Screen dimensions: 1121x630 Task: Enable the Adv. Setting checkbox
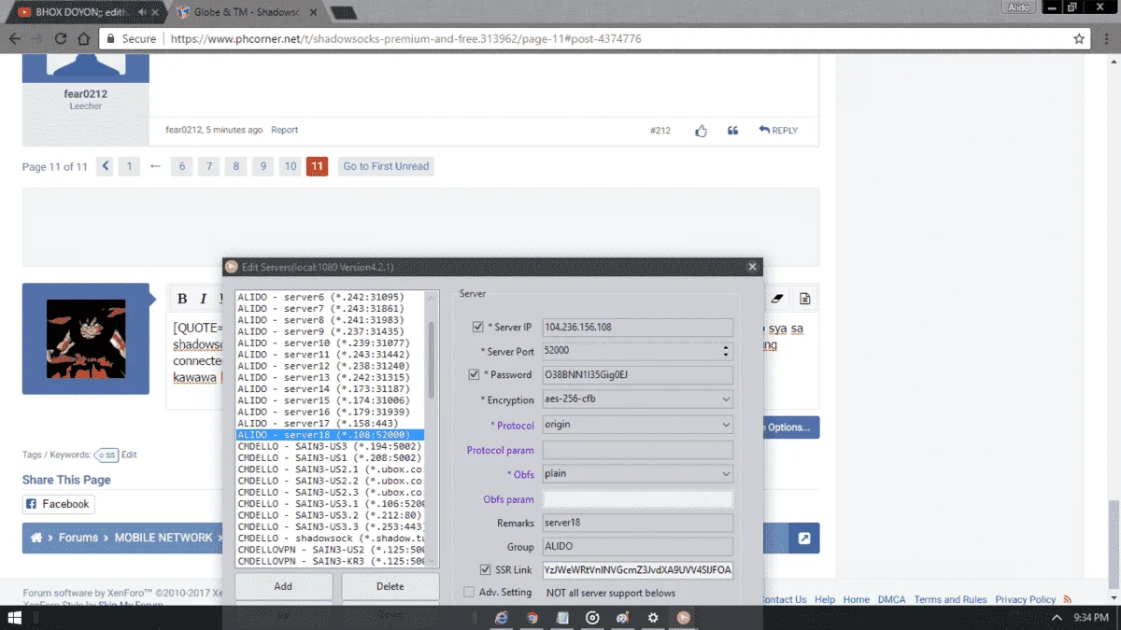469,592
